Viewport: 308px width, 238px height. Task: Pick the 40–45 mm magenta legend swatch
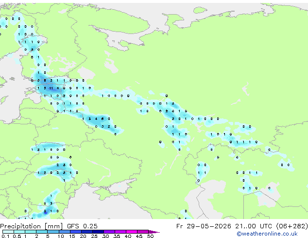132,232
